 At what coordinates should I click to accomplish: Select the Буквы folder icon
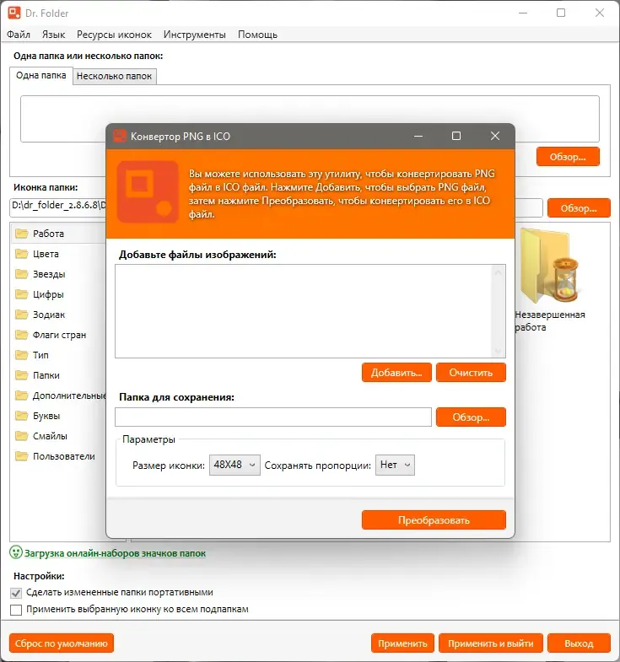(x=21, y=416)
